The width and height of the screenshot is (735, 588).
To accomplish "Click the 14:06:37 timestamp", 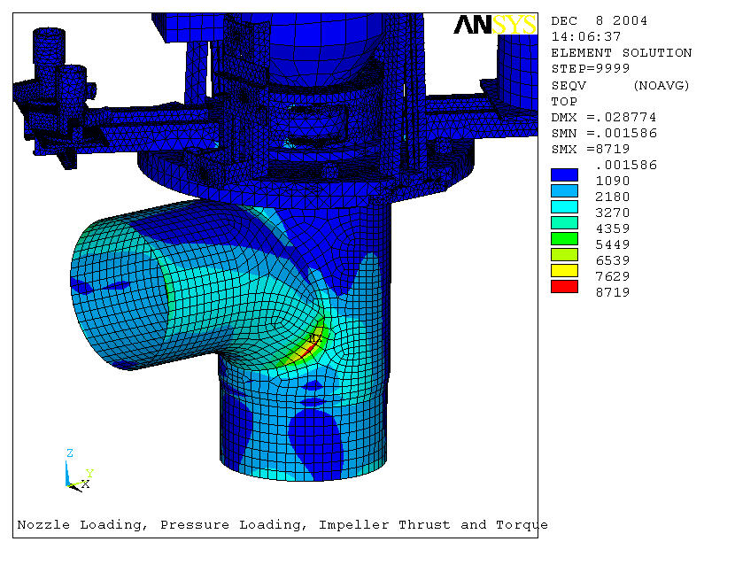I will point(586,36).
